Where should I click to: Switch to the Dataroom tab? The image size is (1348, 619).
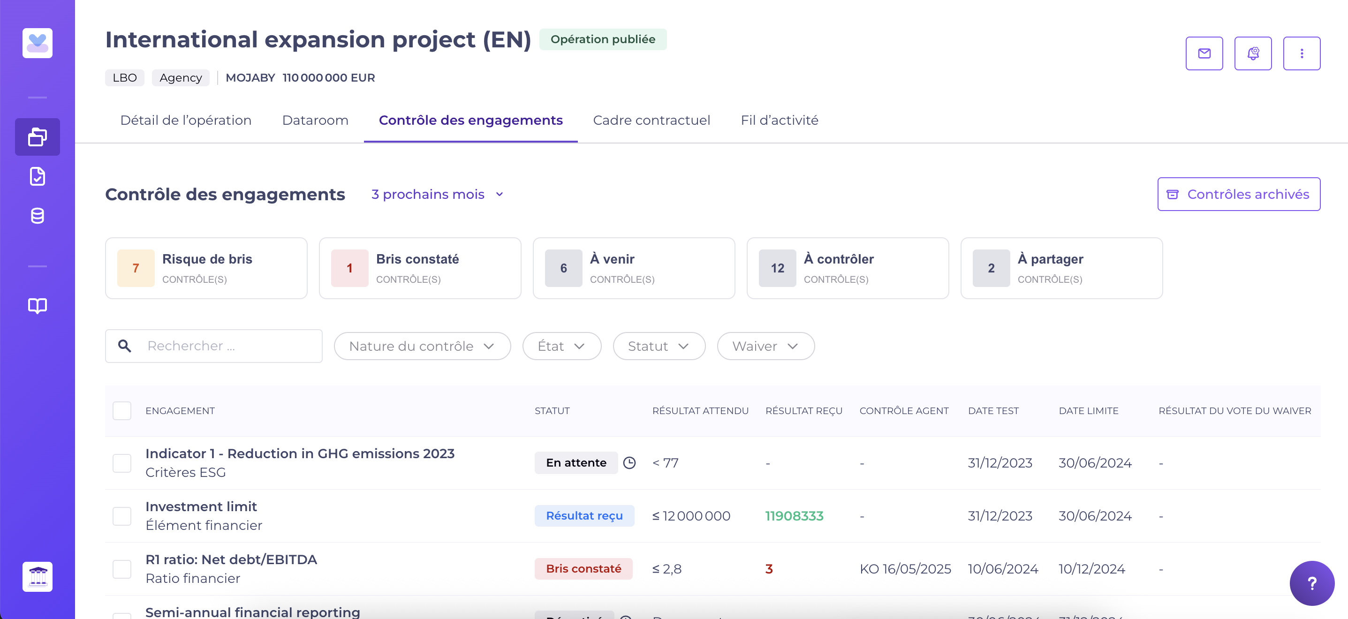315,121
